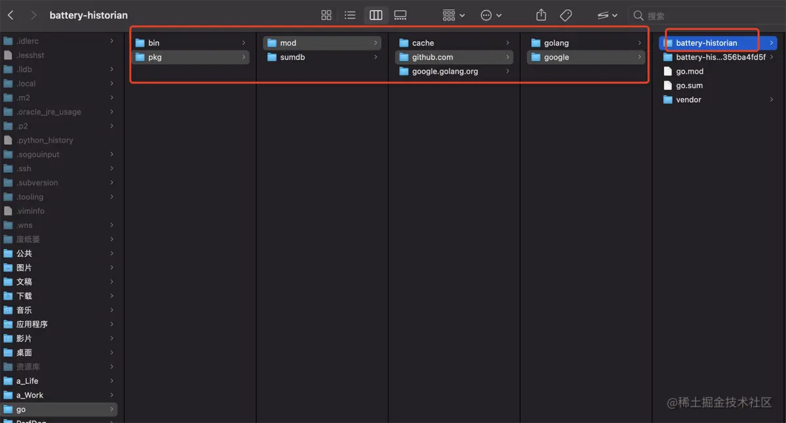Expand the google.golang.org folder chevron

click(508, 72)
